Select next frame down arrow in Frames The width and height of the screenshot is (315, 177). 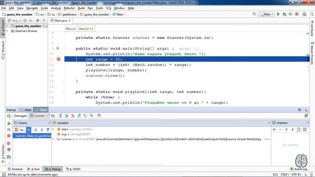(42, 130)
